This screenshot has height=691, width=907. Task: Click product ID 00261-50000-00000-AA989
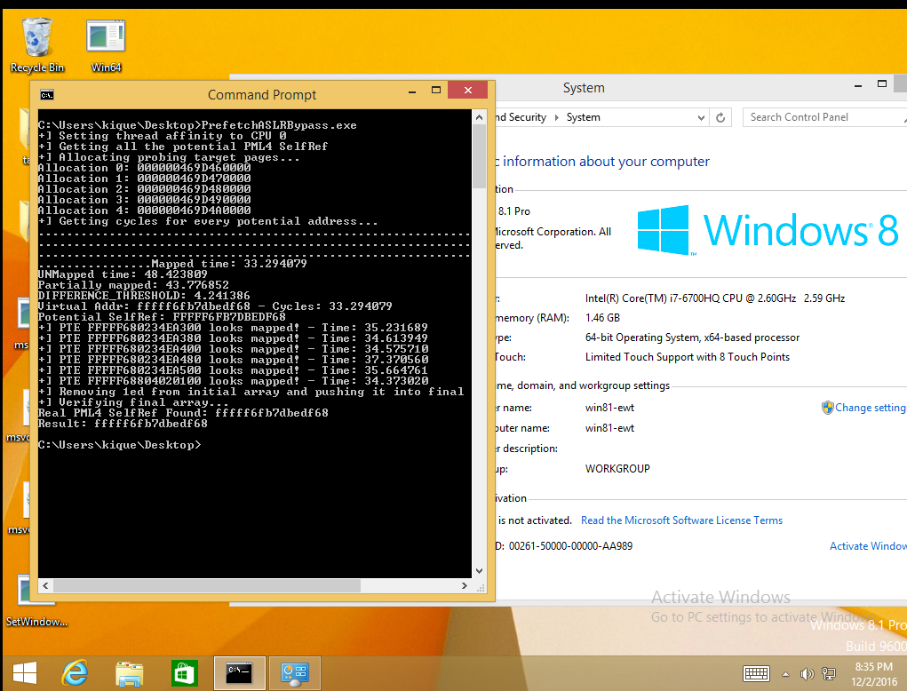[x=570, y=546]
